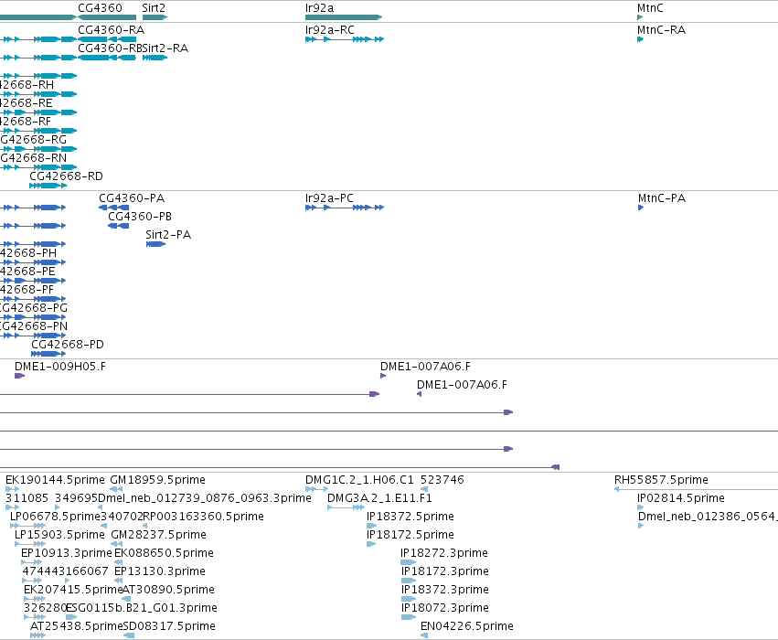Click the CG42668-RD transcript label
The width and height of the screenshot is (778, 640).
(67, 176)
